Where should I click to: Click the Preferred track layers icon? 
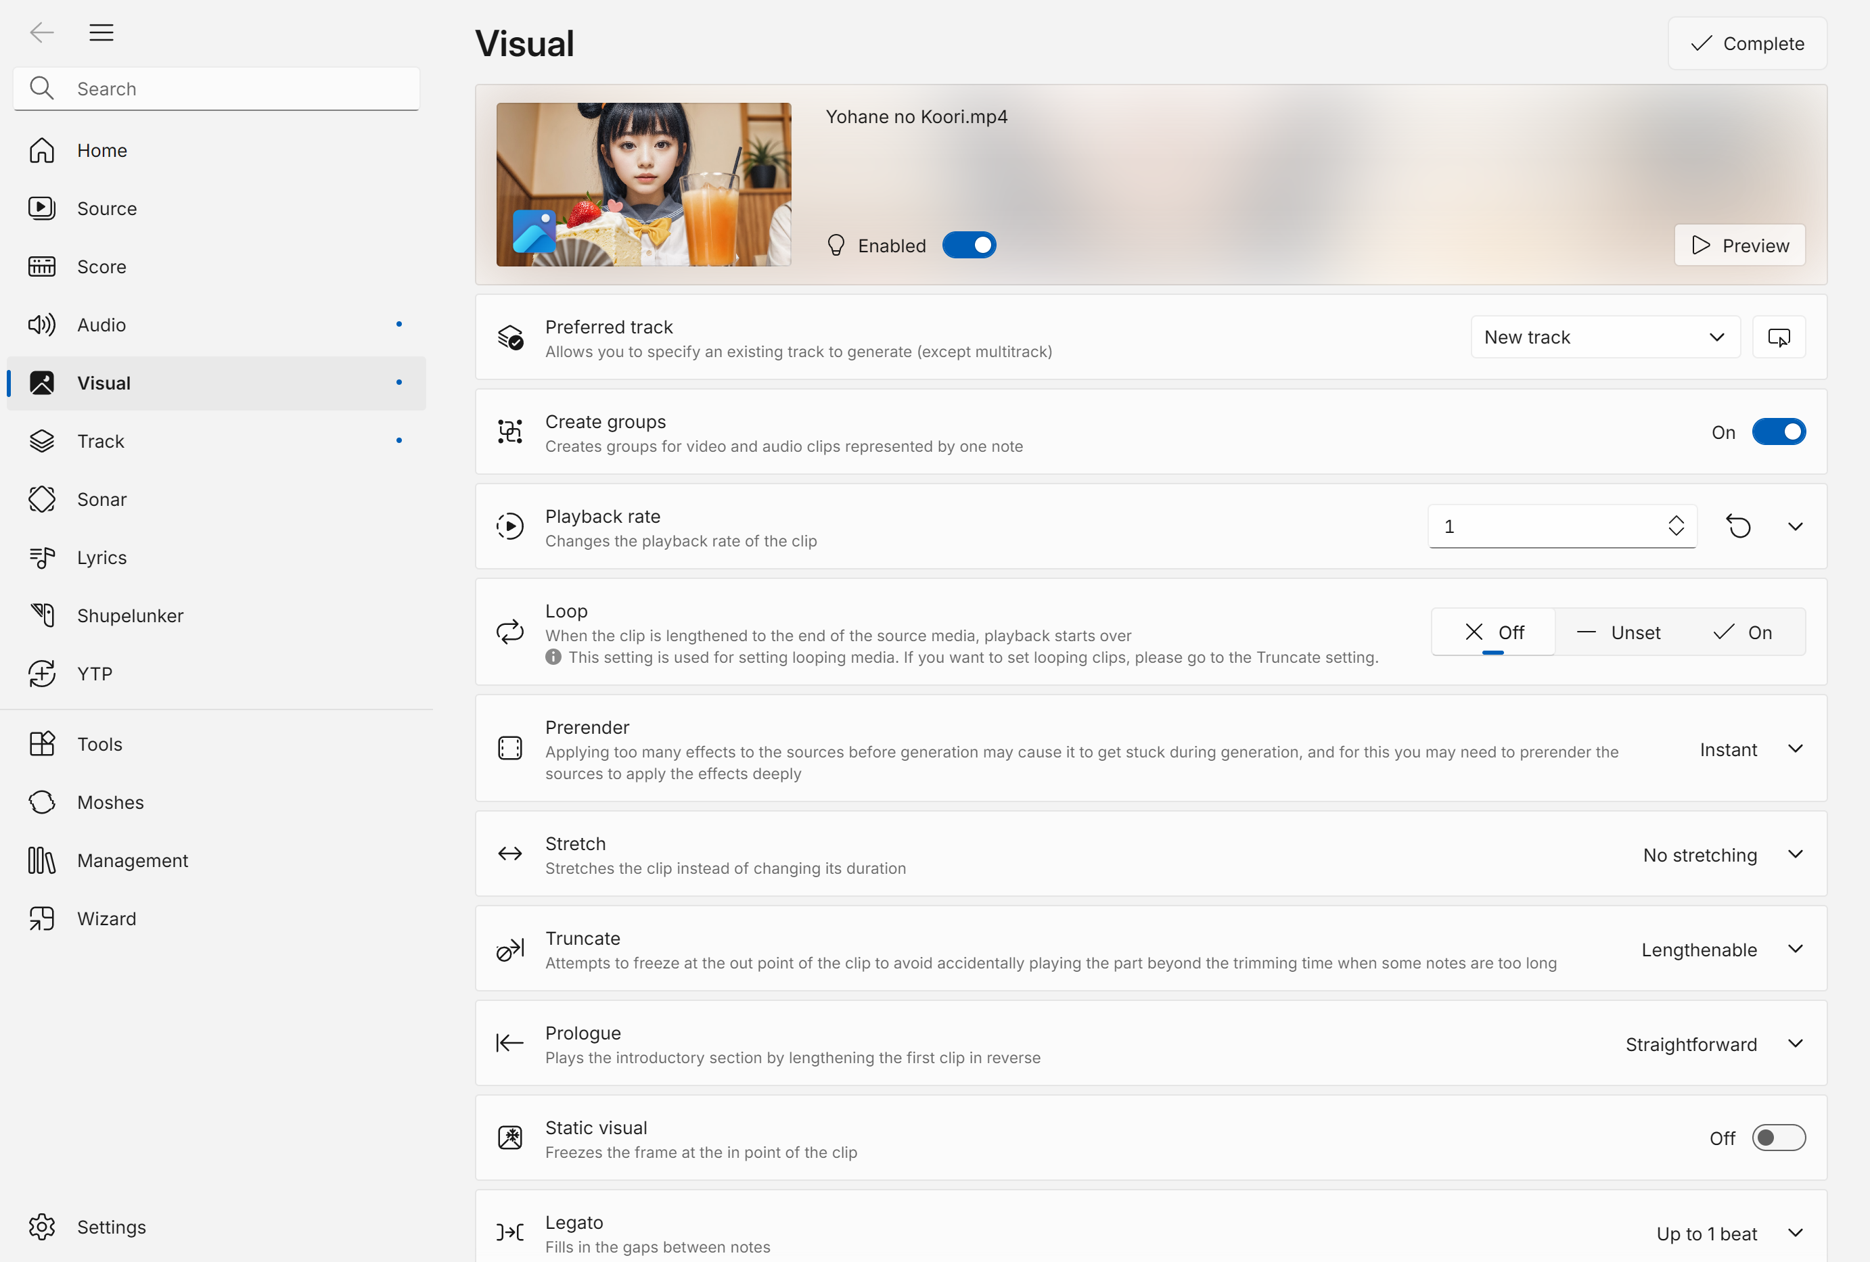point(510,337)
